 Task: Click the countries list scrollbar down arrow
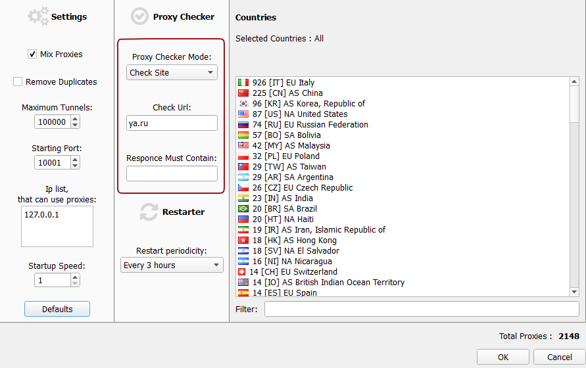click(x=574, y=292)
